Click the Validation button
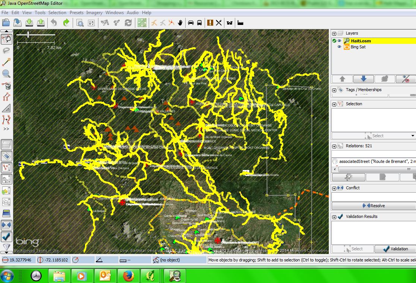Screen dimensions: 416x283 (395, 249)
